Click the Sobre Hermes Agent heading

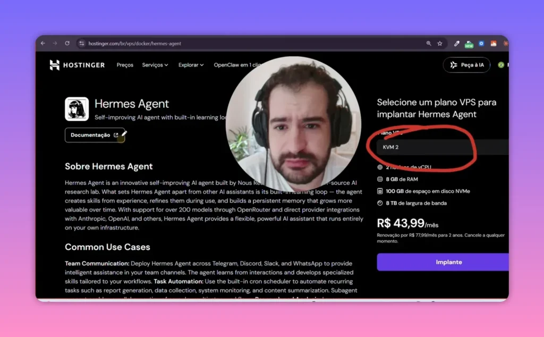coord(108,166)
